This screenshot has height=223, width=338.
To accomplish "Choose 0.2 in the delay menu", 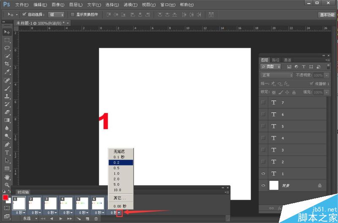I will (x=120, y=162).
